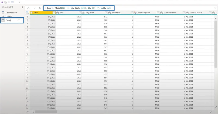Select the Date column header
The image size is (218, 114).
(x=36, y=13)
